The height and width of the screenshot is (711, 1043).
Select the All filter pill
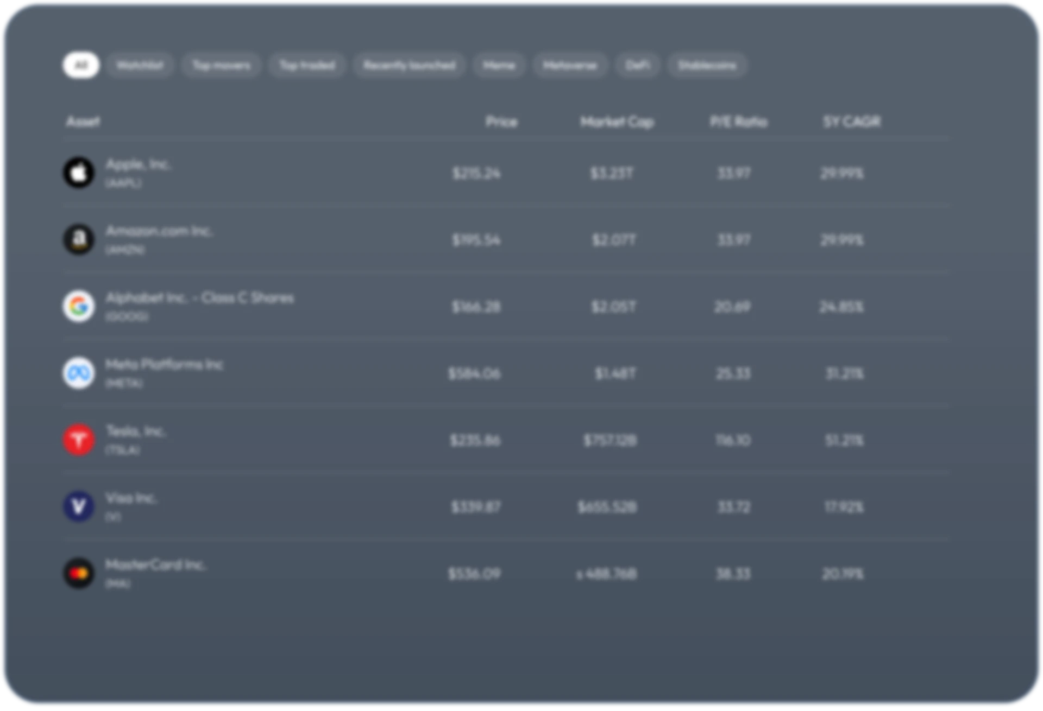81,65
